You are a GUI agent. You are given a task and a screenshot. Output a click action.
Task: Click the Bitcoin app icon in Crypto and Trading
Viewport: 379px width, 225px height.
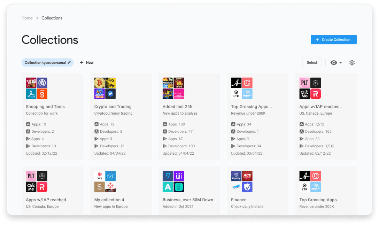(x=100, y=83)
